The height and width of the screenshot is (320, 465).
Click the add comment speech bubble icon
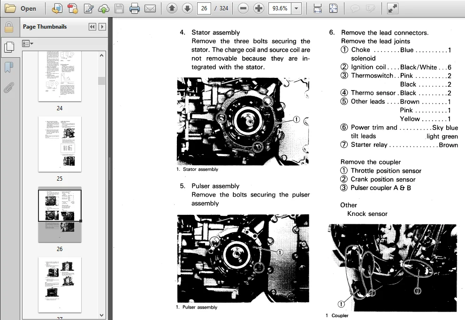[x=355, y=8]
